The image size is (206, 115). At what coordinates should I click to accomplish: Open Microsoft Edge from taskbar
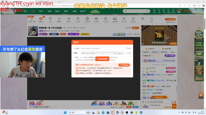click(103, 112)
